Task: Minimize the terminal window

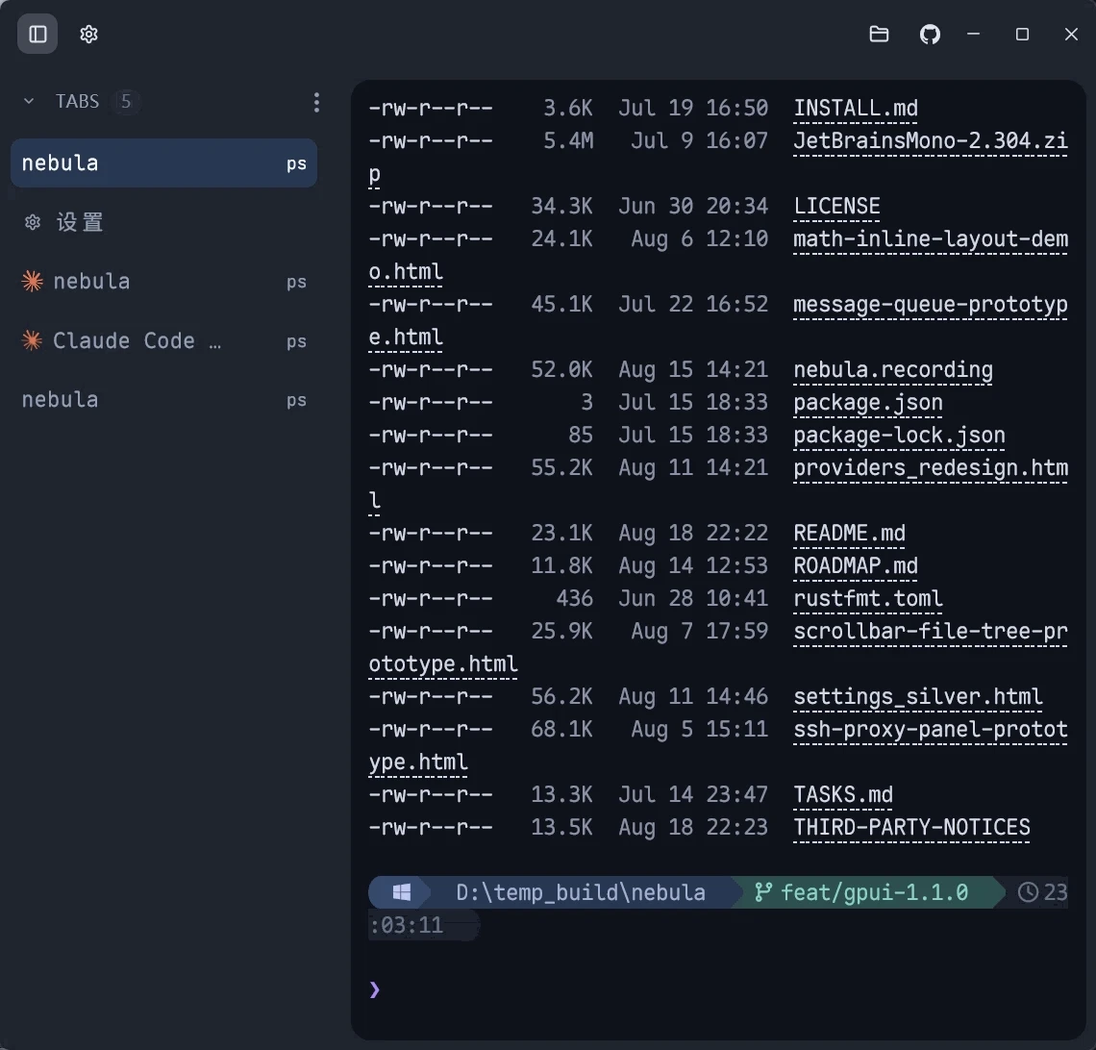Action: click(x=973, y=35)
